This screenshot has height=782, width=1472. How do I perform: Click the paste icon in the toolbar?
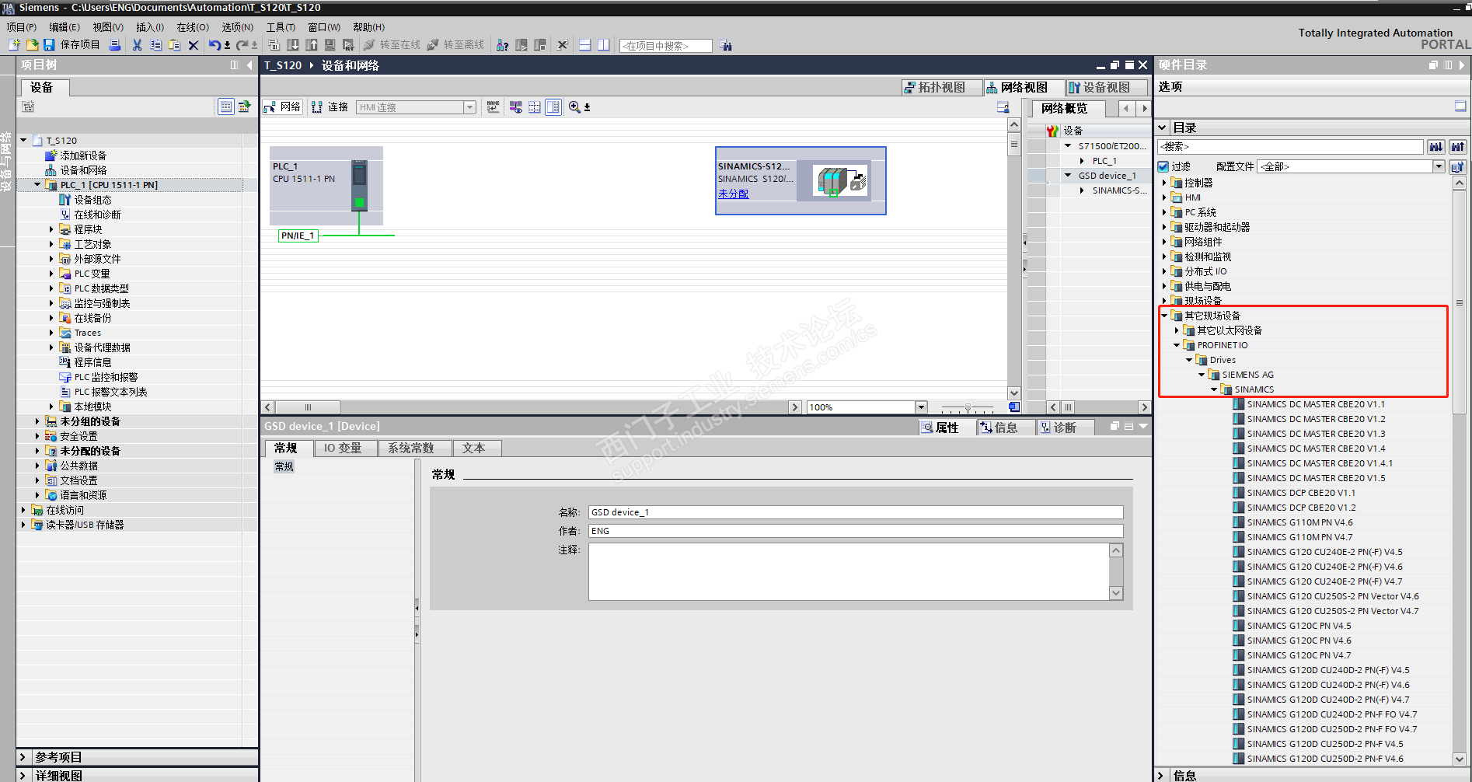tap(175, 45)
